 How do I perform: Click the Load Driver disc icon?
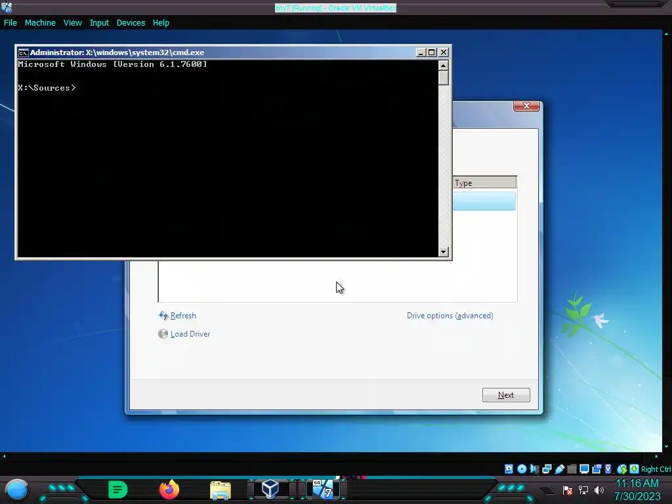coord(163,334)
